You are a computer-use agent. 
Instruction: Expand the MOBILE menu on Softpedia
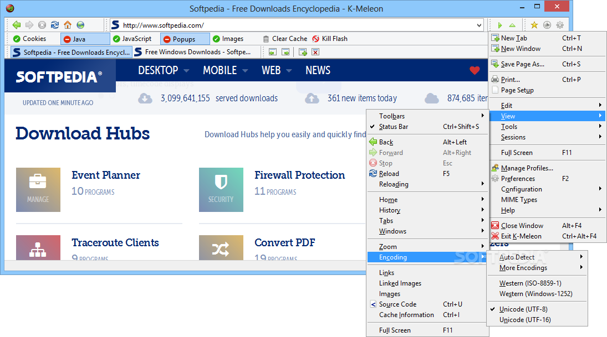[x=226, y=70]
